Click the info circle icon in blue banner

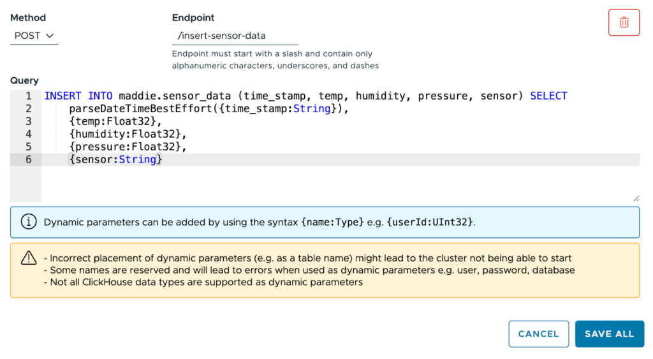tap(29, 222)
